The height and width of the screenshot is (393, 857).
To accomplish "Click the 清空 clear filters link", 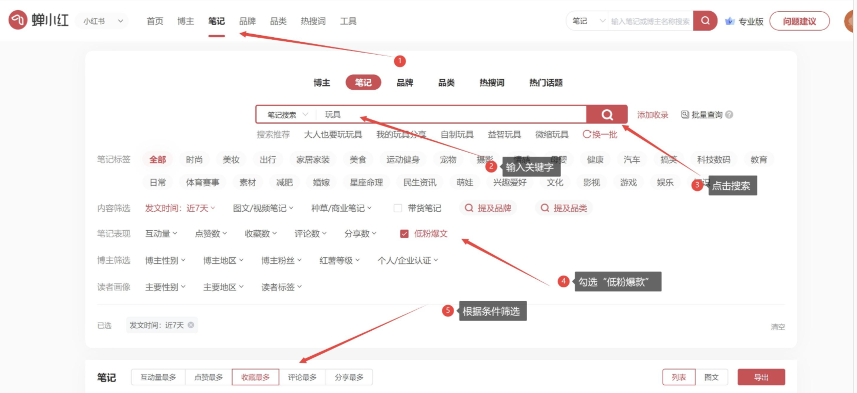I will pyautogui.click(x=778, y=327).
